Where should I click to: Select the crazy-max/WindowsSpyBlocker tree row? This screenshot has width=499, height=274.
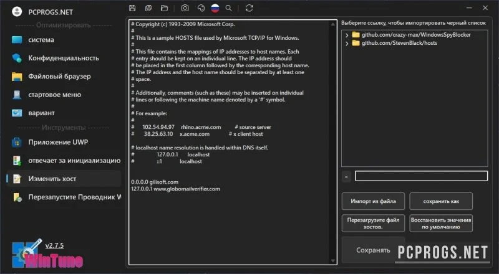click(x=416, y=35)
